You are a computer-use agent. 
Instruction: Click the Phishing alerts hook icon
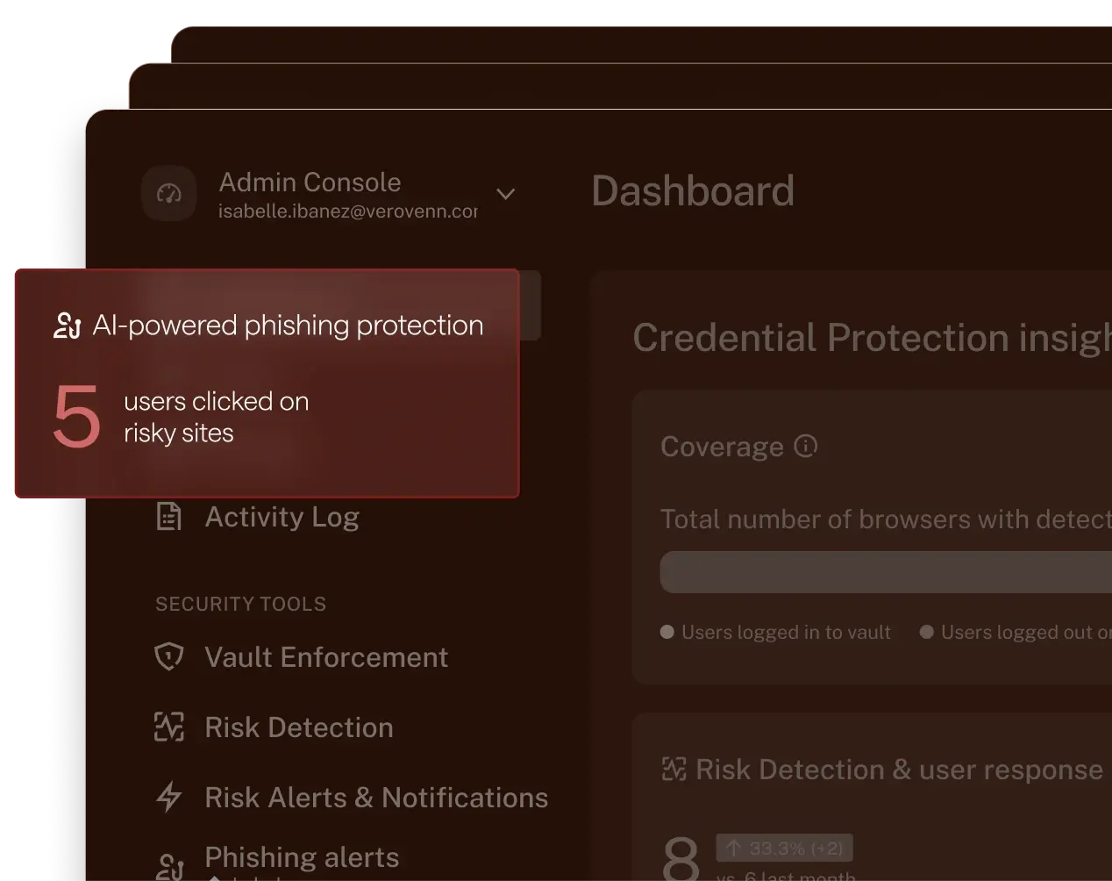tap(168, 866)
